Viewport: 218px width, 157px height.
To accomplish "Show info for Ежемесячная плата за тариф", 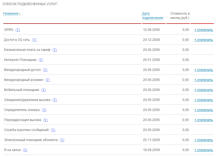I will 55,50.
